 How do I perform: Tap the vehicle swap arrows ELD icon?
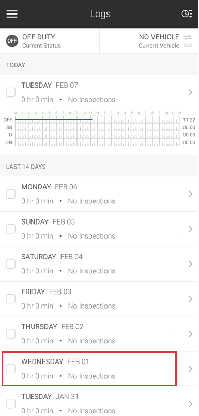click(188, 41)
